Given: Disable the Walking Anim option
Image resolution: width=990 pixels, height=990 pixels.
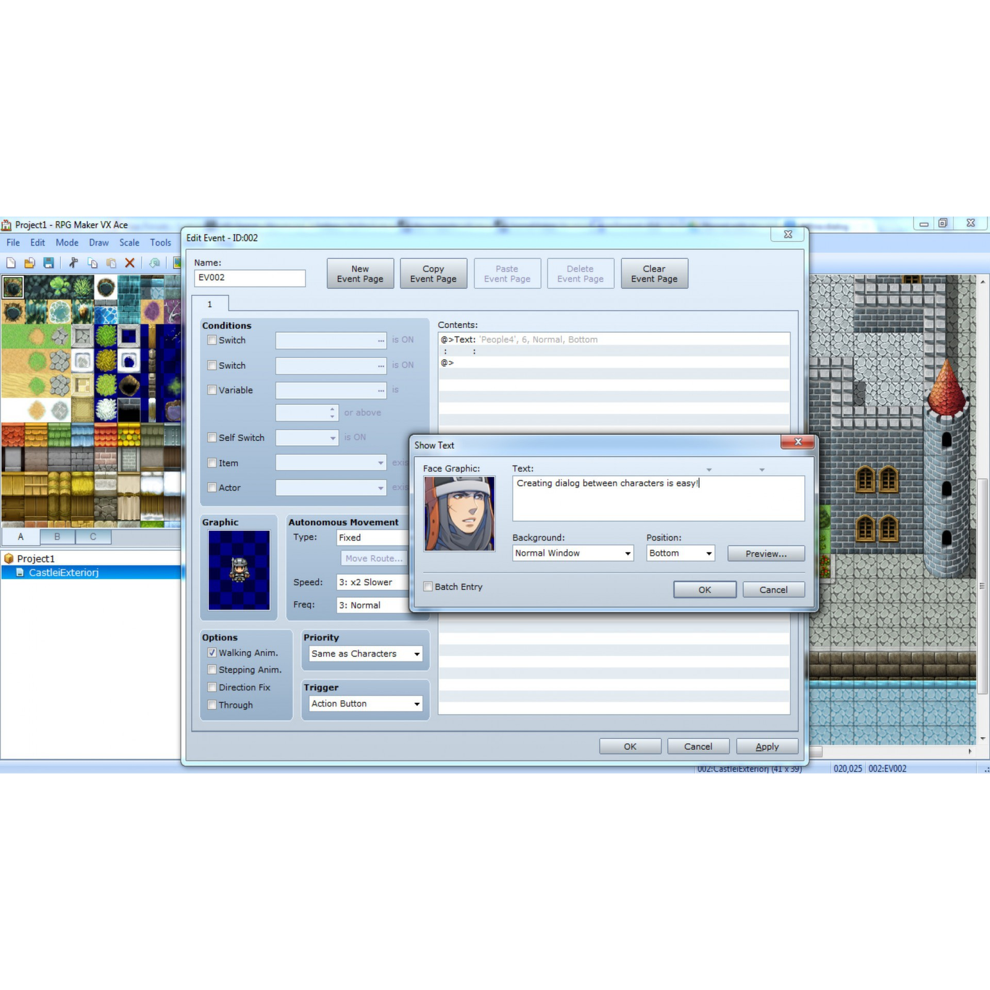Looking at the screenshot, I should (x=212, y=652).
